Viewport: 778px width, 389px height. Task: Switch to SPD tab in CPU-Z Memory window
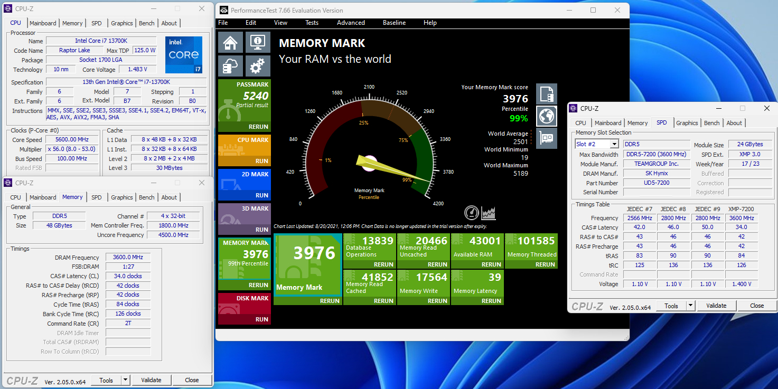pos(97,197)
